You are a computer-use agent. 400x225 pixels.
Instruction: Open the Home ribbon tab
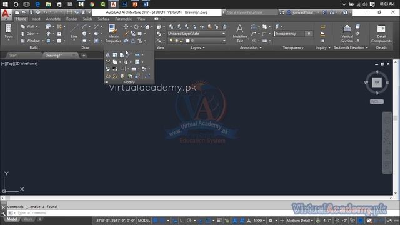tap(21, 19)
